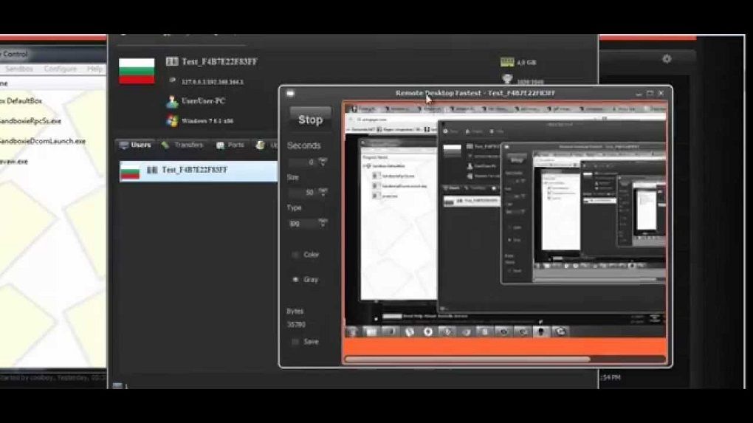Click the computer ID icon beside header Test_F4B7E22F83FF
Viewport: 753px width, 423px height.
pyautogui.click(x=172, y=61)
